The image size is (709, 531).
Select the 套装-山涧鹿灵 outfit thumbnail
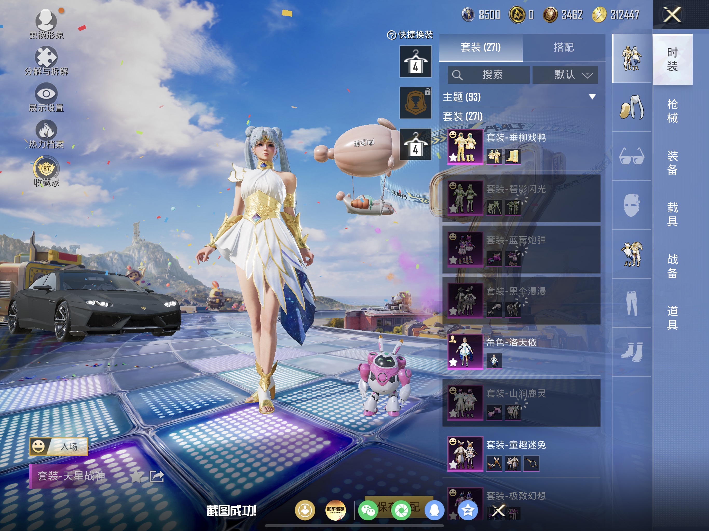465,403
